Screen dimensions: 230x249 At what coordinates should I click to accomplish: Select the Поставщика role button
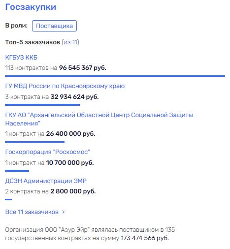(x=54, y=26)
